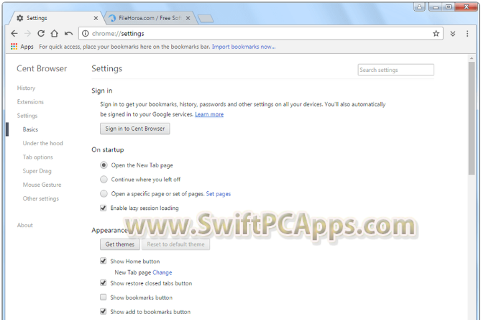
Task: Select Continue where you left off
Action: pos(104,179)
